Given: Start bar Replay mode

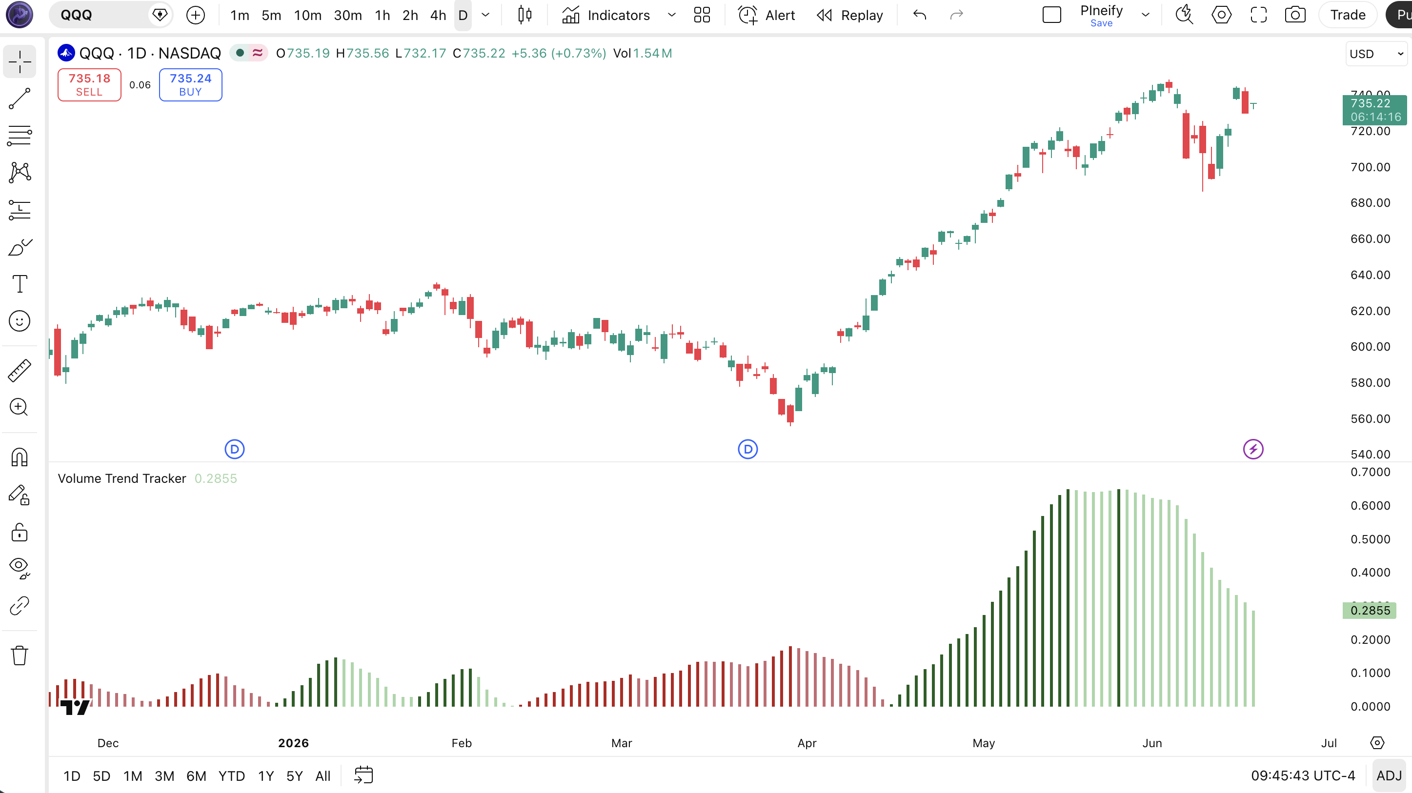Looking at the screenshot, I should coord(850,15).
